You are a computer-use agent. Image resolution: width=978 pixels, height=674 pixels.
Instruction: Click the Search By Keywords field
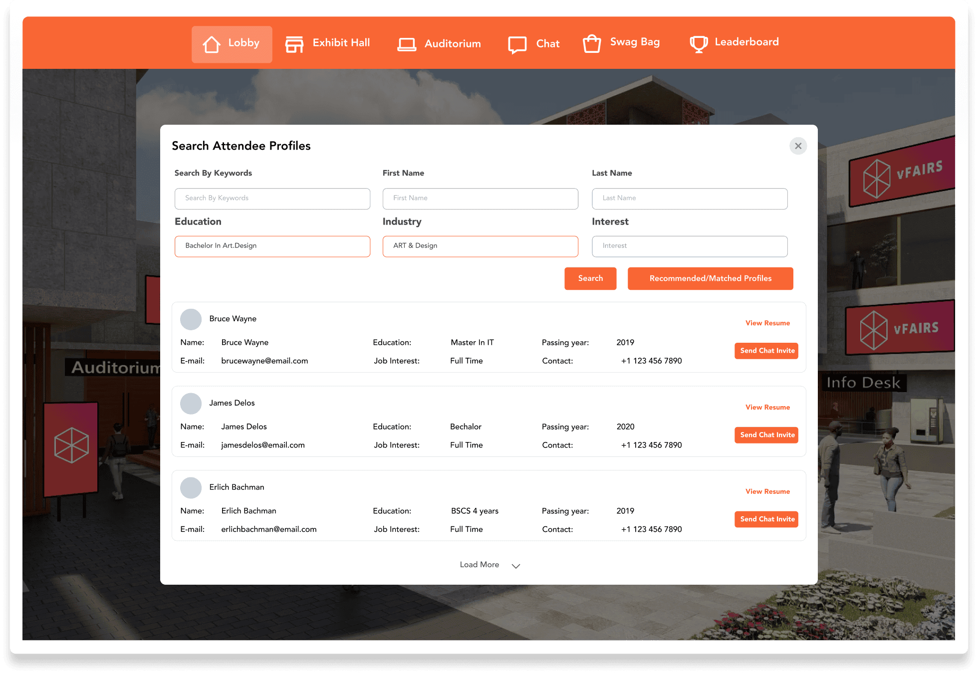272,198
